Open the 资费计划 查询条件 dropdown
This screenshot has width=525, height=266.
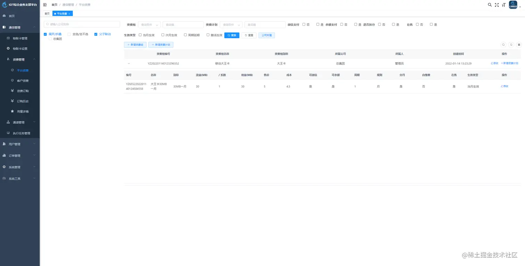tap(231, 25)
